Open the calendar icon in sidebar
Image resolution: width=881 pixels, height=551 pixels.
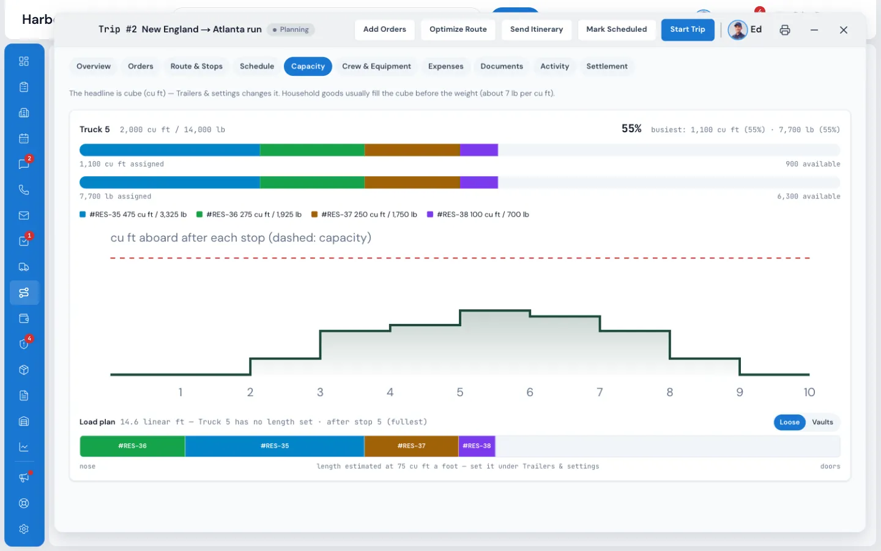(x=24, y=138)
